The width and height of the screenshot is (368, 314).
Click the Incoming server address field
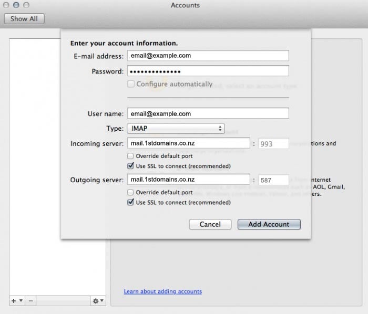(x=188, y=143)
